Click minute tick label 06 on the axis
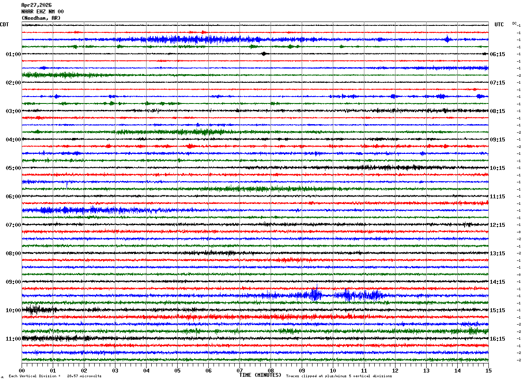Screen dimensions: 523x382 coord(208,370)
